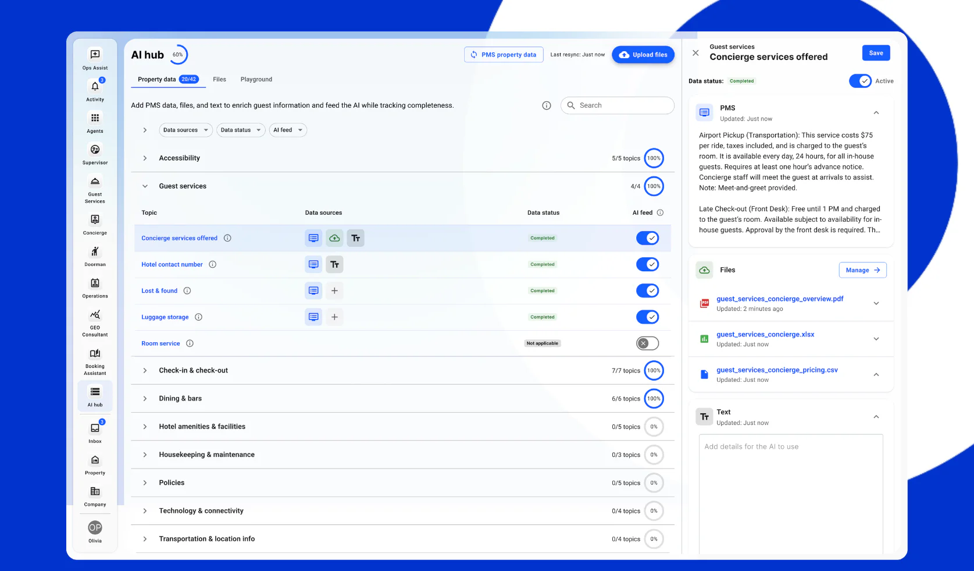Expand Dining & bars category
The height and width of the screenshot is (571, 974).
(145, 399)
